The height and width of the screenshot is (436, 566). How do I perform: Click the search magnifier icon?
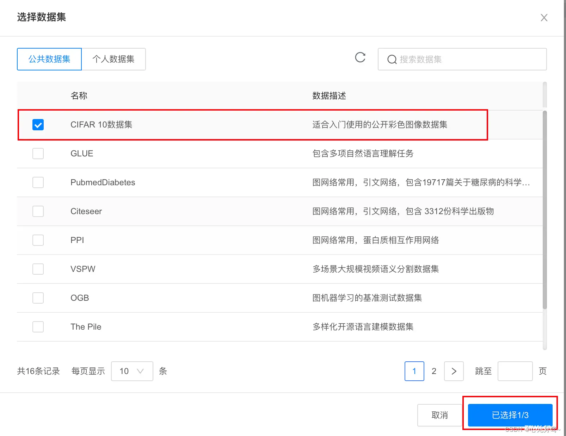tap(392, 60)
